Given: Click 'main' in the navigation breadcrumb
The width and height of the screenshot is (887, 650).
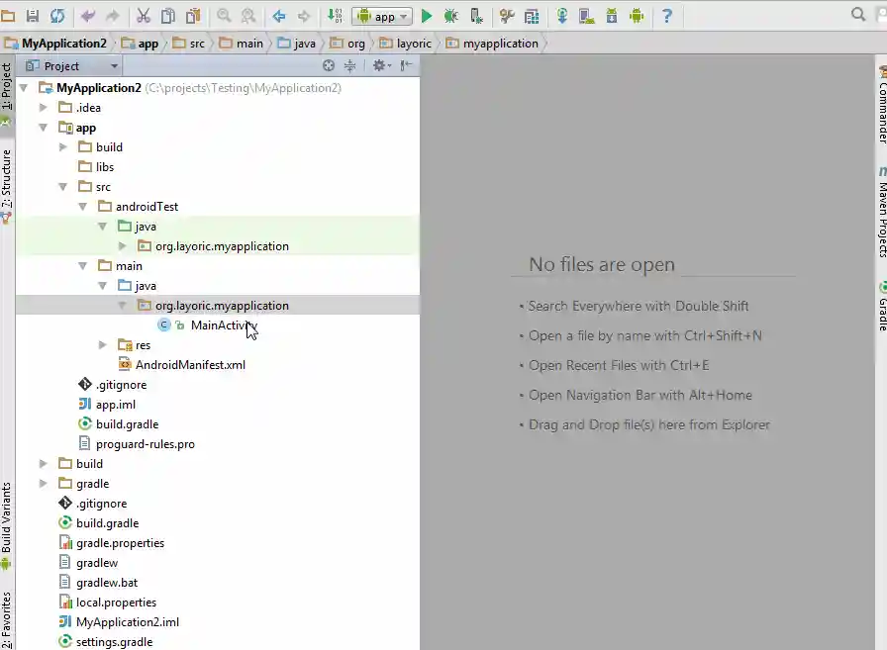Looking at the screenshot, I should pos(249,44).
